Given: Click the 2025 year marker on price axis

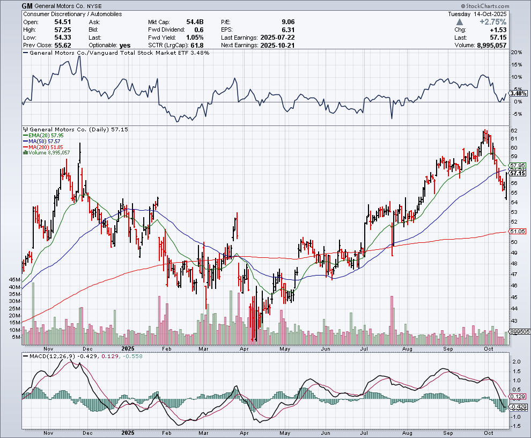Looking at the screenshot, I should point(128,348).
